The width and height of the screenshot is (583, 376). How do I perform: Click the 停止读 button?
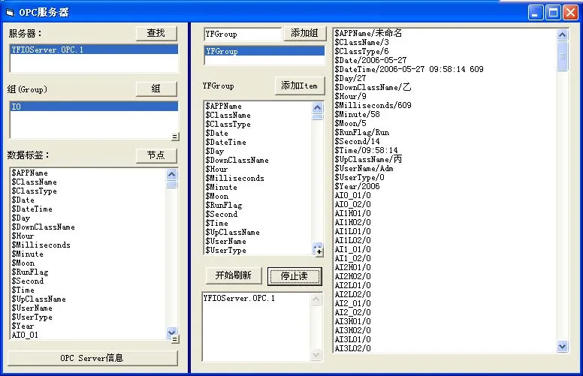295,276
